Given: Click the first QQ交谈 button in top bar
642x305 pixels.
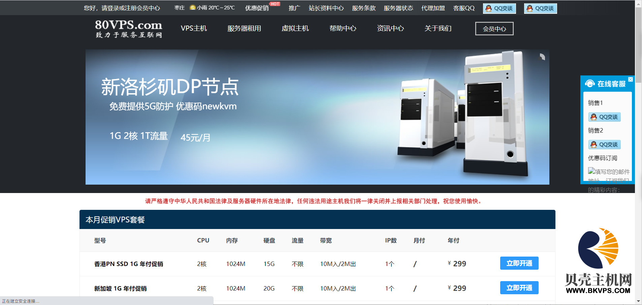Looking at the screenshot, I should tap(500, 8).
